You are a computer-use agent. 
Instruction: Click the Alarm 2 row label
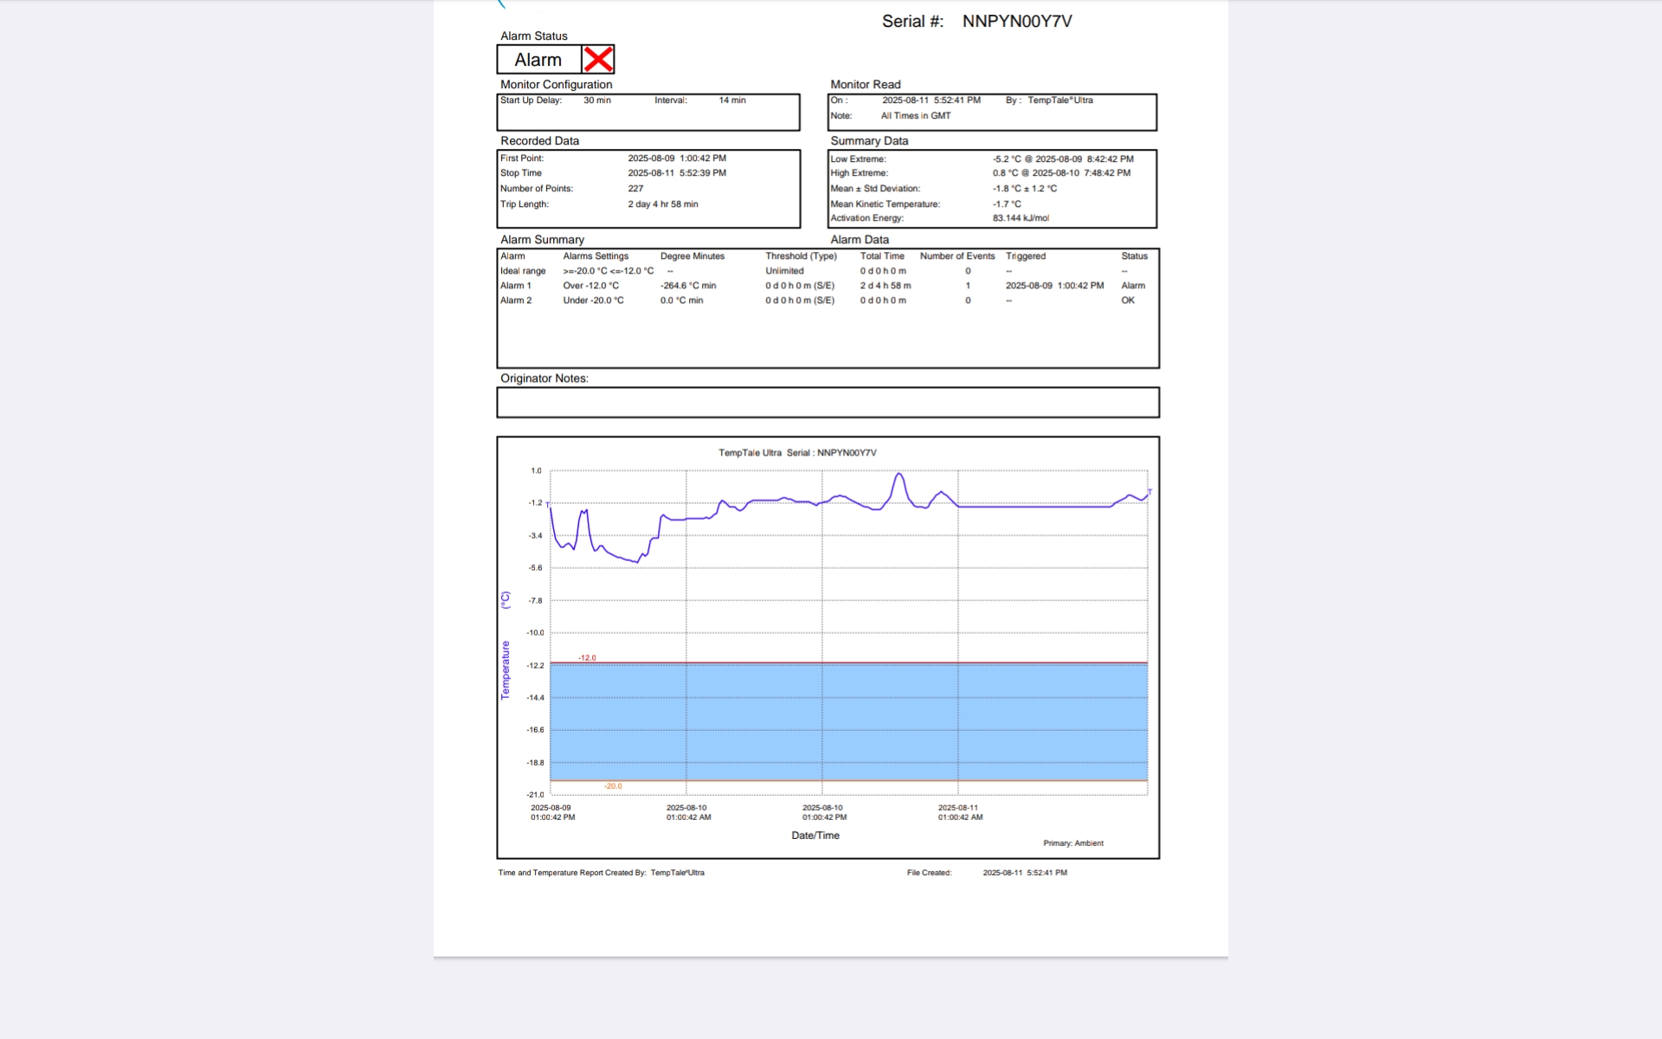coord(516,300)
